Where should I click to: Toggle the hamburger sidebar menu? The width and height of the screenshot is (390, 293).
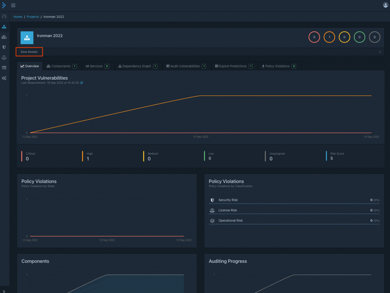pyautogui.click(x=13, y=5)
